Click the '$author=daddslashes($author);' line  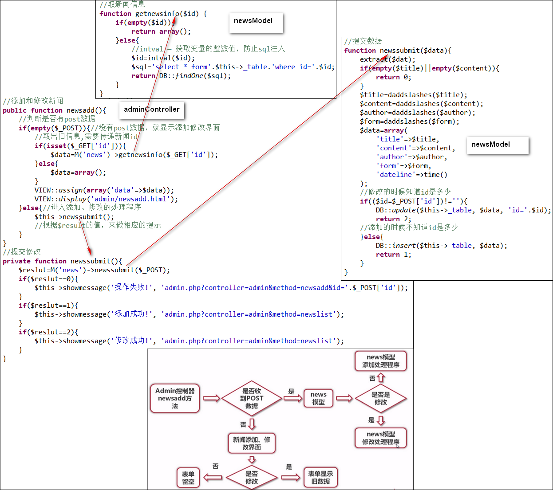point(418,113)
